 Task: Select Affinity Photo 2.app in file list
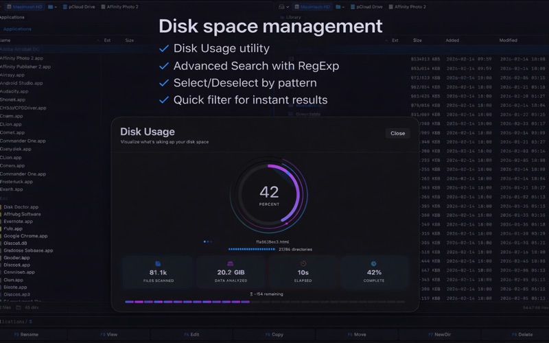[x=21, y=58]
